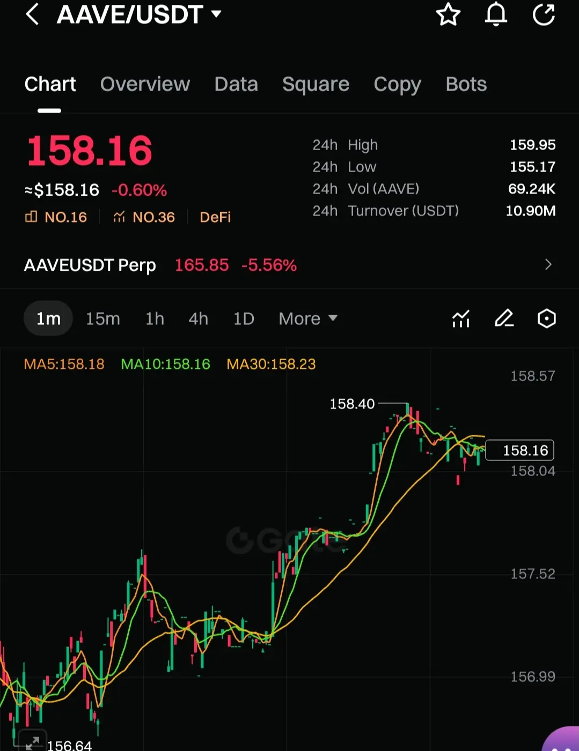Screen dimensions: 579x751
Task: Tap the 24h High value 159.95
Action: 532,145
